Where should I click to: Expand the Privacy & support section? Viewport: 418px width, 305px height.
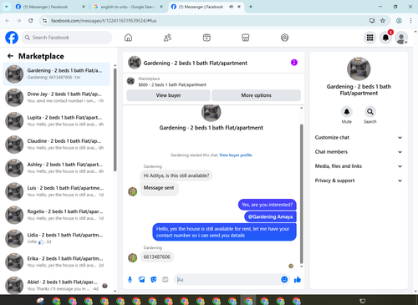pyautogui.click(x=359, y=180)
